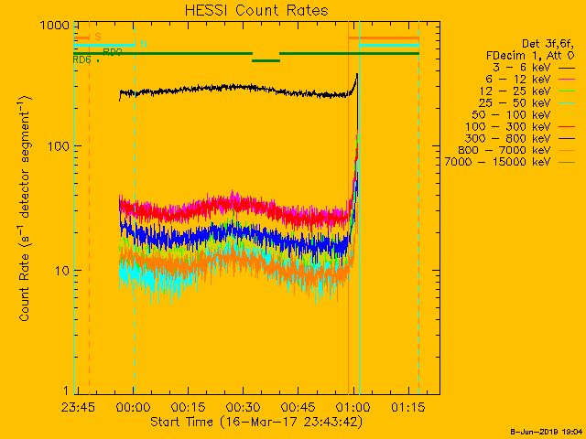Select the "3 - 6 keV" legend label

tap(521, 68)
